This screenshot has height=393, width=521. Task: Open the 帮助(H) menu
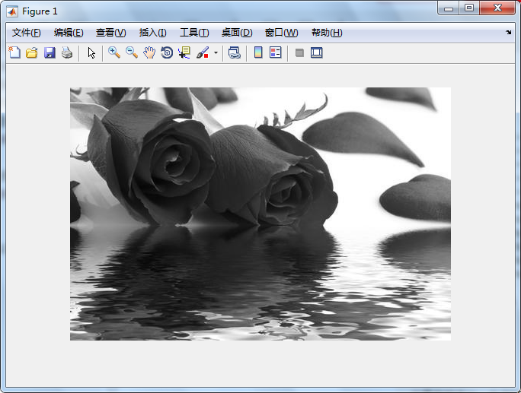[327, 33]
